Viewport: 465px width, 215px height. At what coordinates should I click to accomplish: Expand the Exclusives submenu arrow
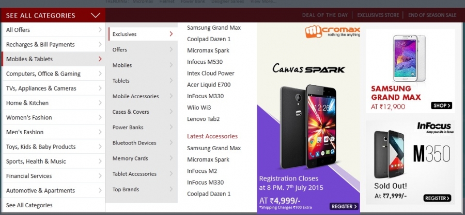pyautogui.click(x=171, y=34)
